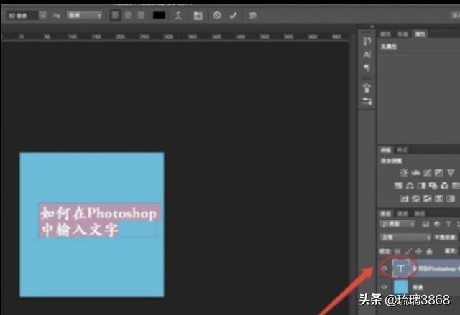Switch to the Styles panel tab
Image resolution: width=460 pixels, height=315 pixels.
tap(402, 150)
